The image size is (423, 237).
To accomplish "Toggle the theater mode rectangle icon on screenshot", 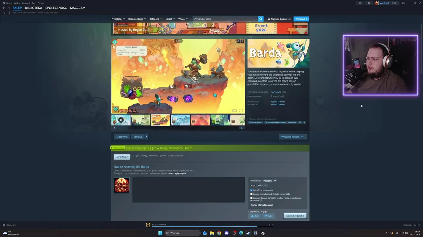I will point(234,111).
